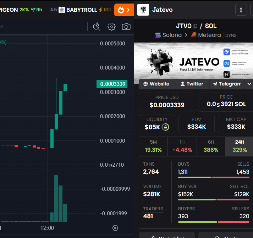
Task: Click the TXNS 2,764 value
Action: 151,172
